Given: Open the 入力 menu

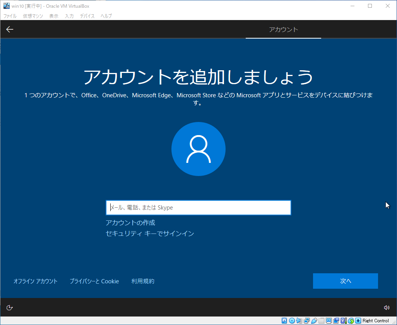Looking at the screenshot, I should 69,16.
